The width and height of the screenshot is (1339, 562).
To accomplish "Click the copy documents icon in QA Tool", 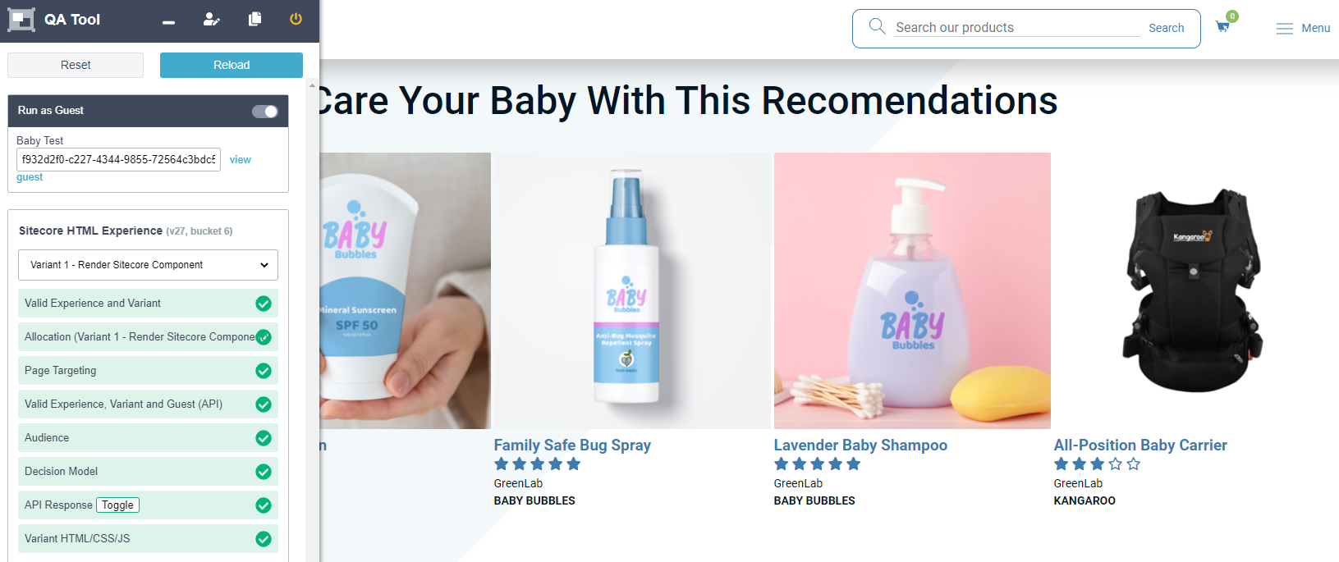I will point(255,19).
